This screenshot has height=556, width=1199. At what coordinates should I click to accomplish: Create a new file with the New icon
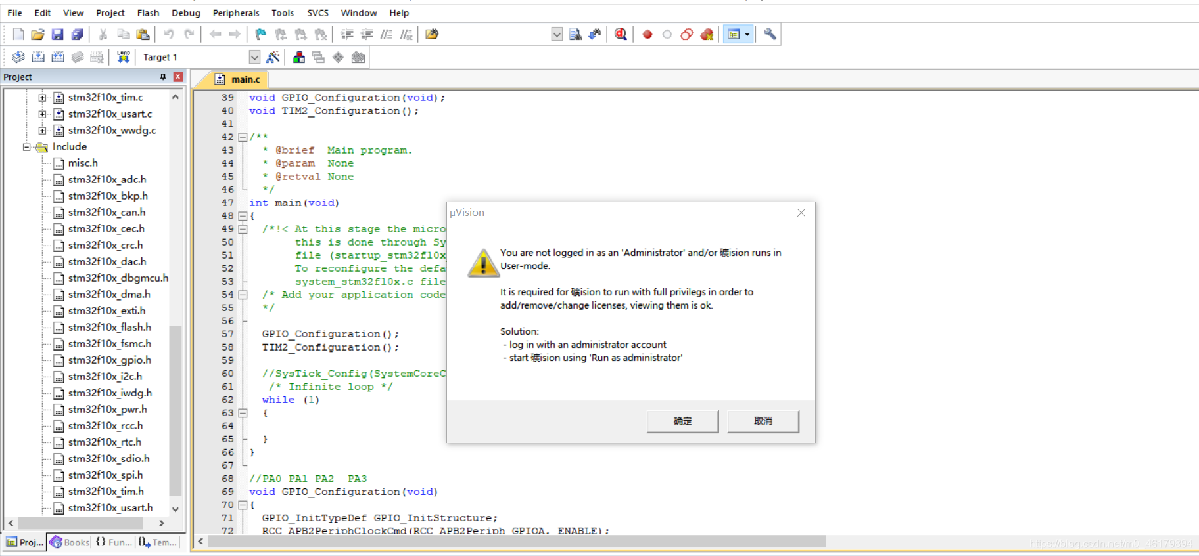tap(18, 34)
